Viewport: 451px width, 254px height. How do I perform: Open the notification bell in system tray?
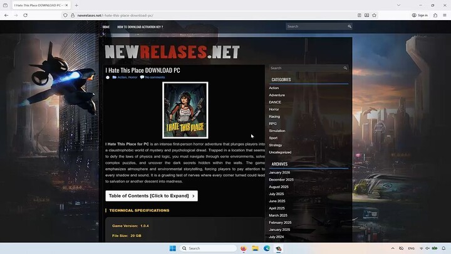(444, 248)
